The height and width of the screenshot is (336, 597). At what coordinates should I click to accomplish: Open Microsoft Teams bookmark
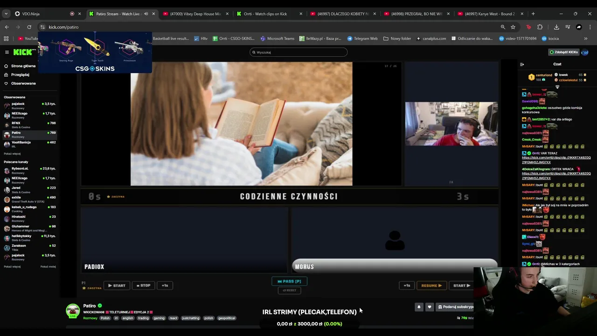[x=278, y=38]
